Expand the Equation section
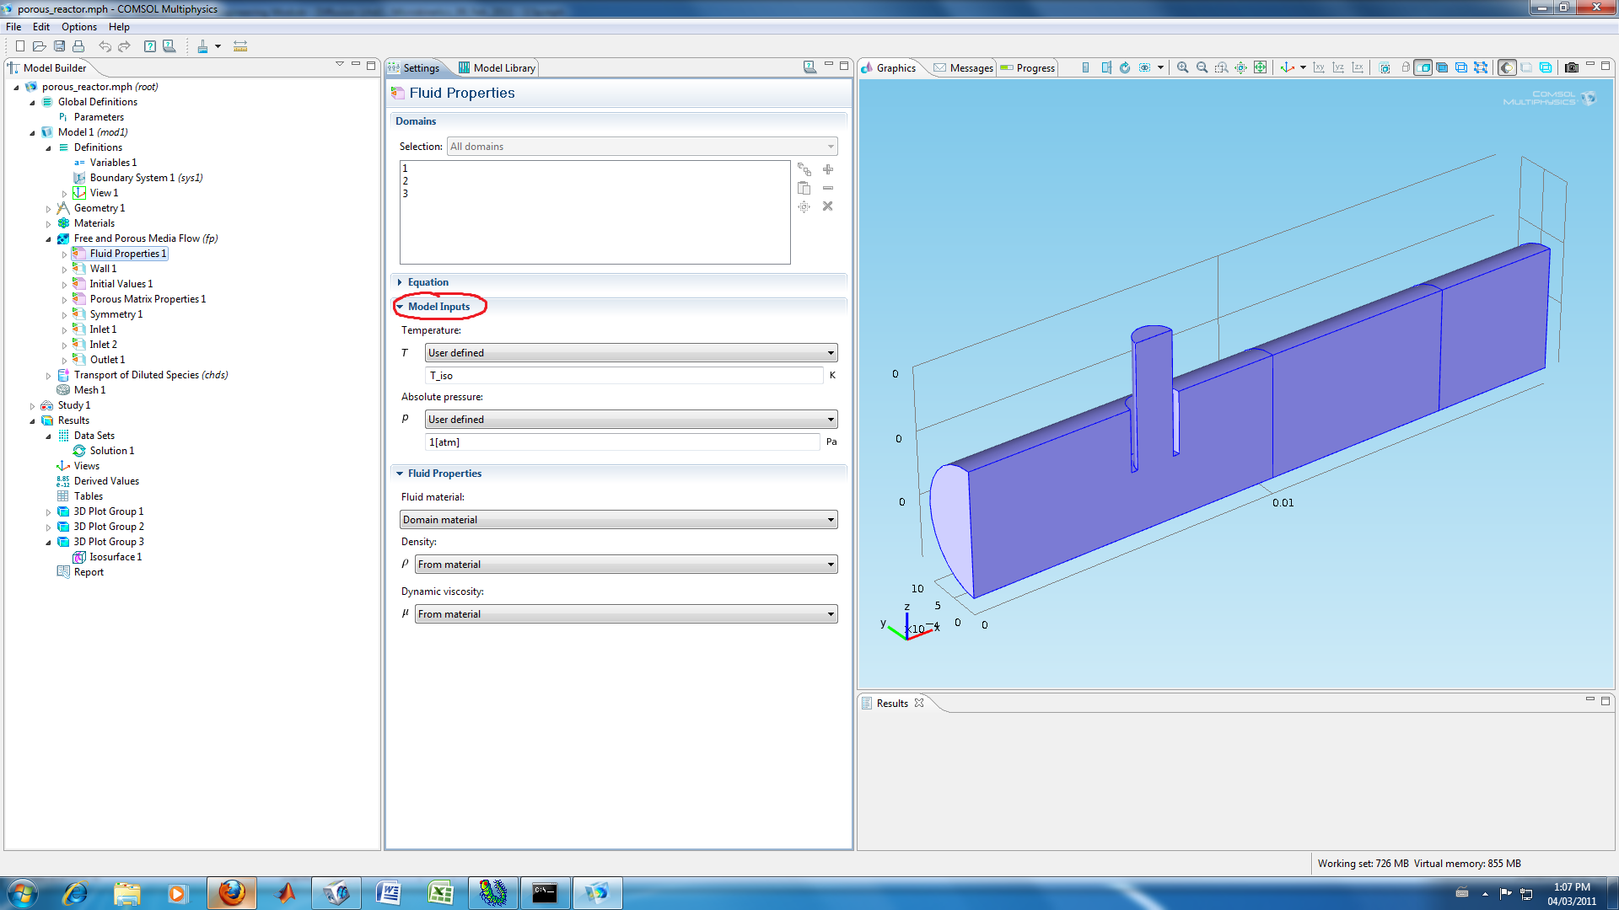The width and height of the screenshot is (1619, 910). (x=428, y=282)
